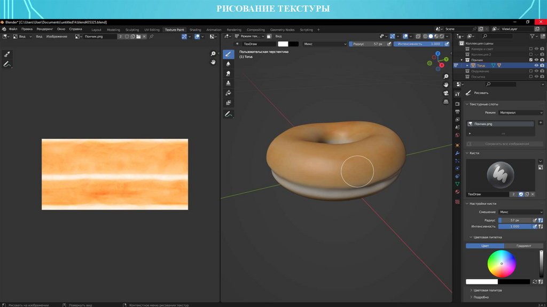Select the Clone stamp tool
Image resolution: width=547 pixels, height=307 pixels.
(x=229, y=83)
